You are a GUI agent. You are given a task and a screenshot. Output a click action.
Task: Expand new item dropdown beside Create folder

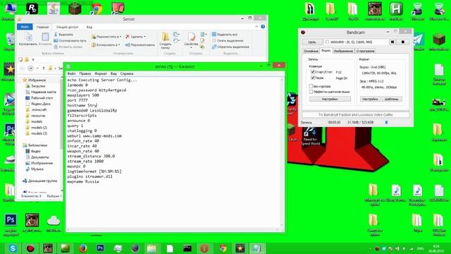tap(179, 35)
